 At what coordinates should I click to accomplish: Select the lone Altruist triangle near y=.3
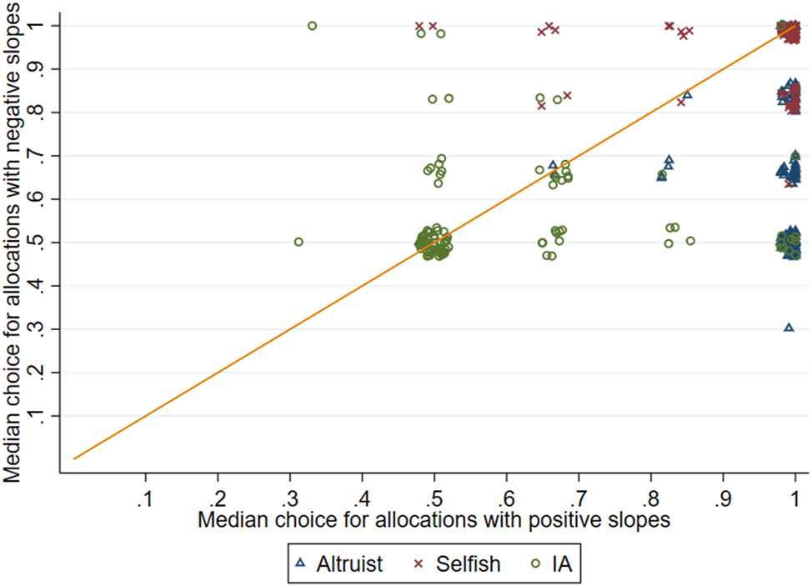pos(789,328)
